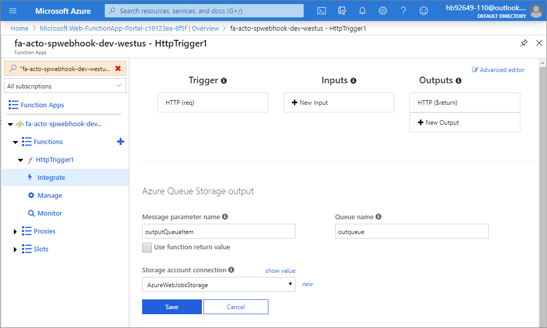
Task: Add a New Output binding
Action: click(465, 122)
